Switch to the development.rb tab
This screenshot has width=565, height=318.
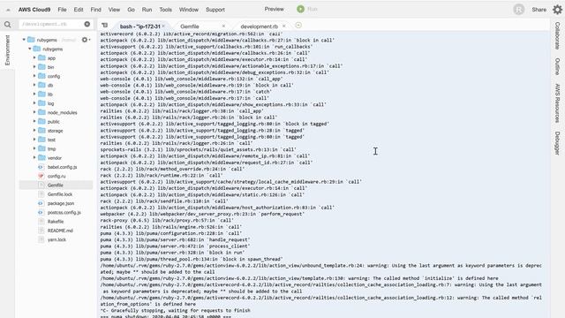coord(259,26)
